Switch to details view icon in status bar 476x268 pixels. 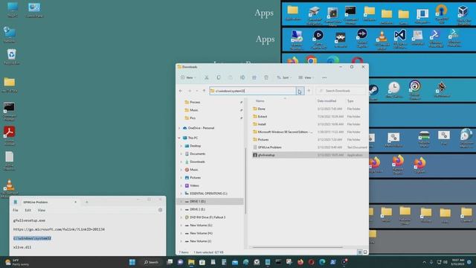[x=360, y=252]
